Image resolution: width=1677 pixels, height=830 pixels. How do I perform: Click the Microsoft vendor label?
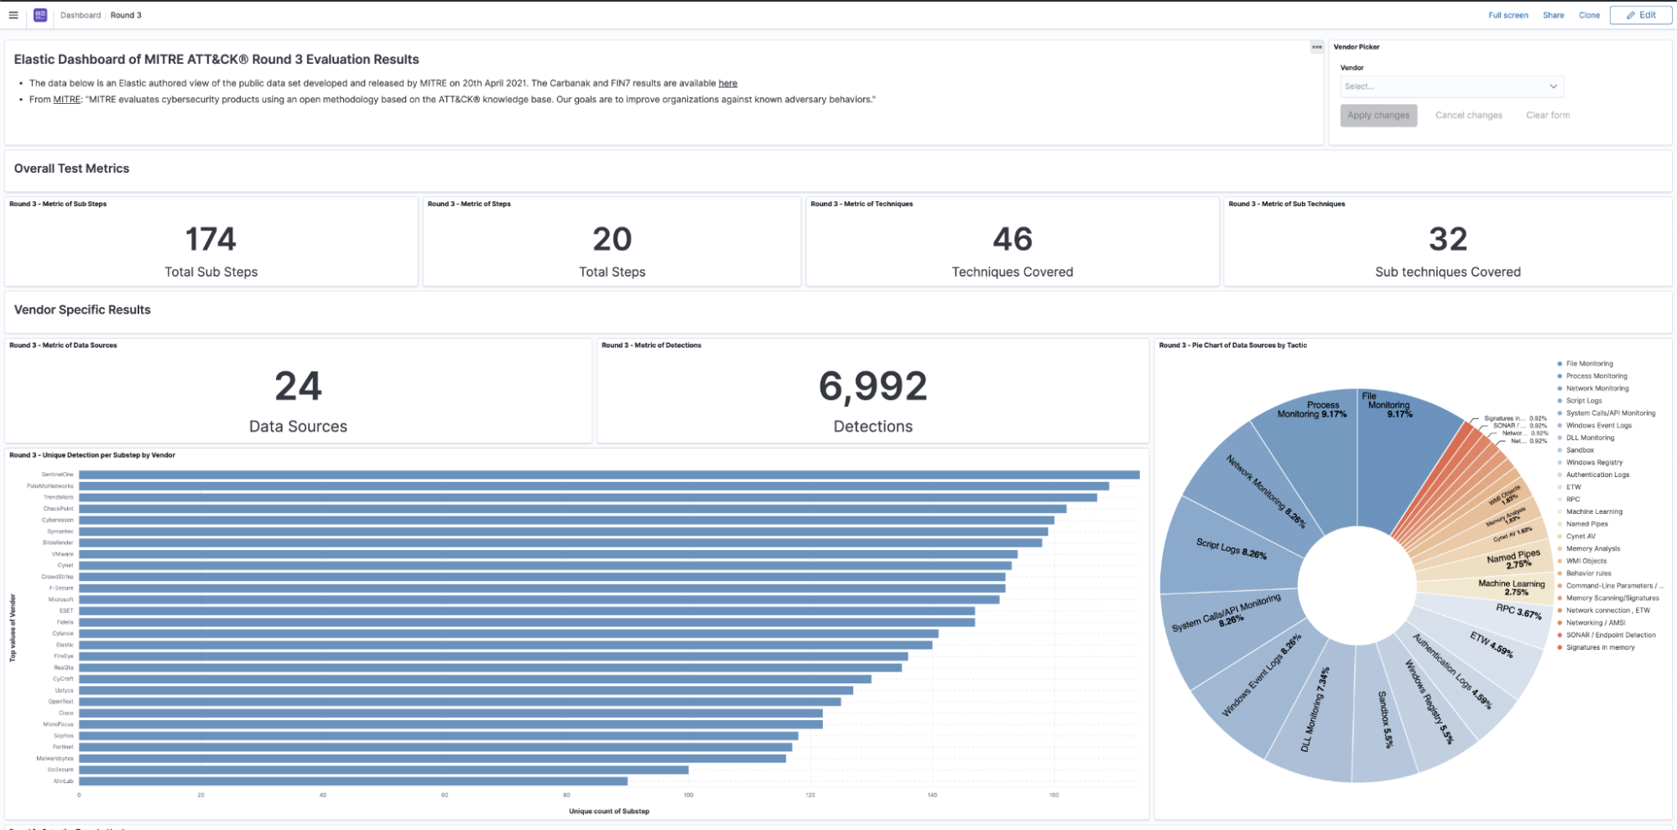(61, 599)
